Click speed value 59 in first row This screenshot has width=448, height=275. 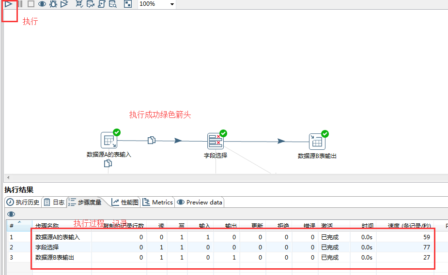point(427,237)
